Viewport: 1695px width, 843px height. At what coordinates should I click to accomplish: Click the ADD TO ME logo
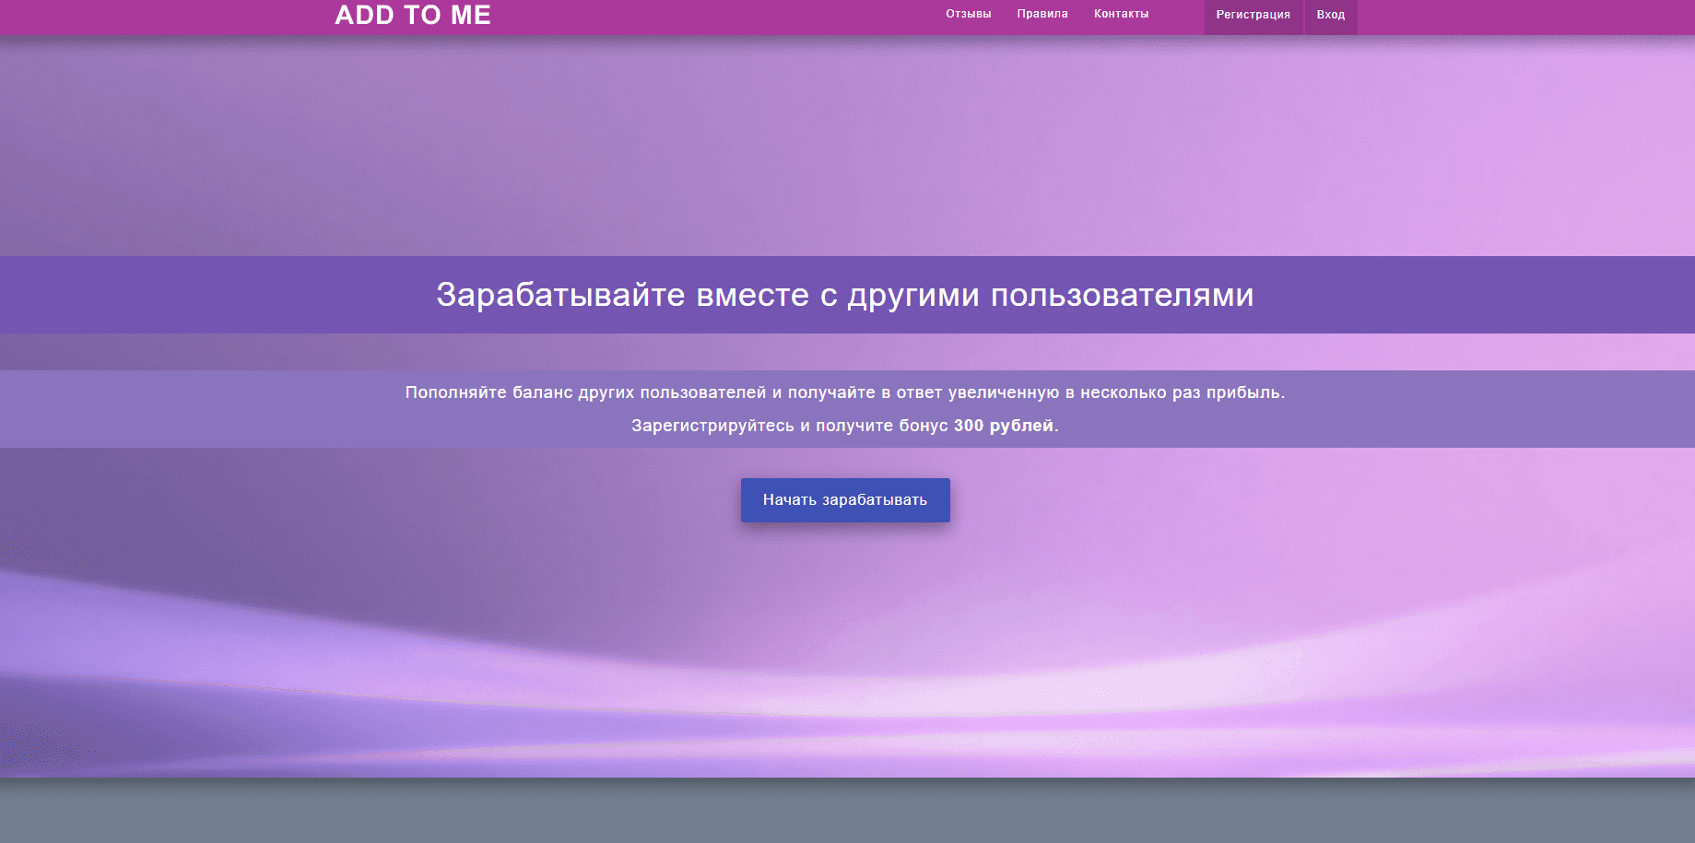[412, 15]
